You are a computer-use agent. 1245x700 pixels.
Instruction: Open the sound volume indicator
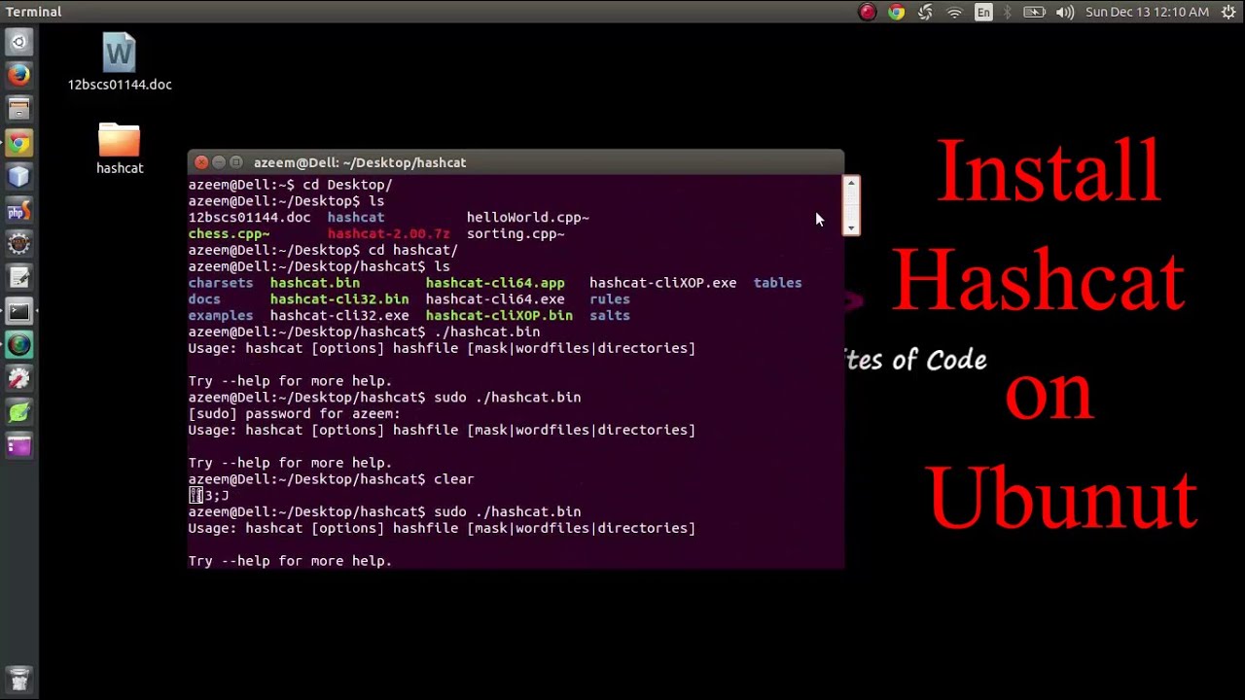click(x=1065, y=12)
